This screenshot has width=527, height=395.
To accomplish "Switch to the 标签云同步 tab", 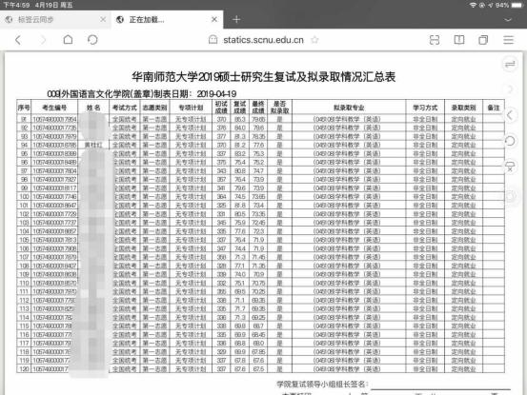I will (x=55, y=19).
